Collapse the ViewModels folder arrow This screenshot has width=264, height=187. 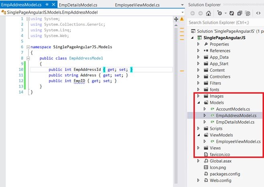pyautogui.click(x=199, y=135)
